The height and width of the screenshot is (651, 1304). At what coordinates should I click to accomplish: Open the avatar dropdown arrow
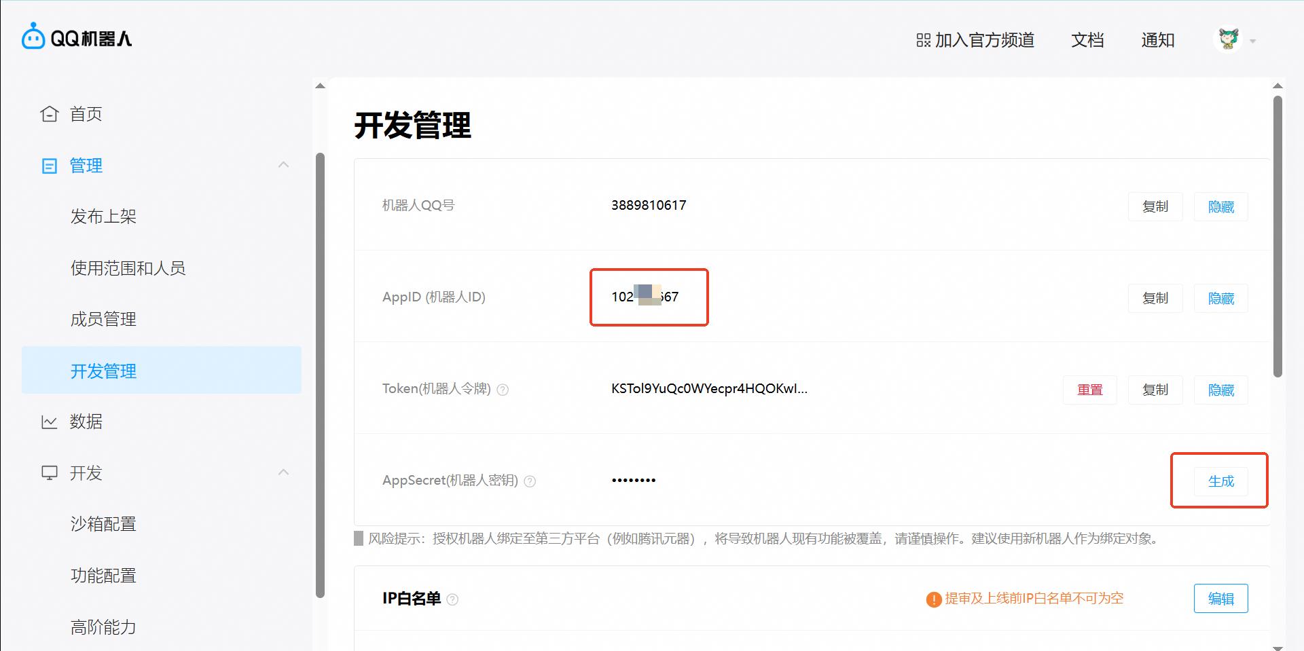click(x=1253, y=40)
